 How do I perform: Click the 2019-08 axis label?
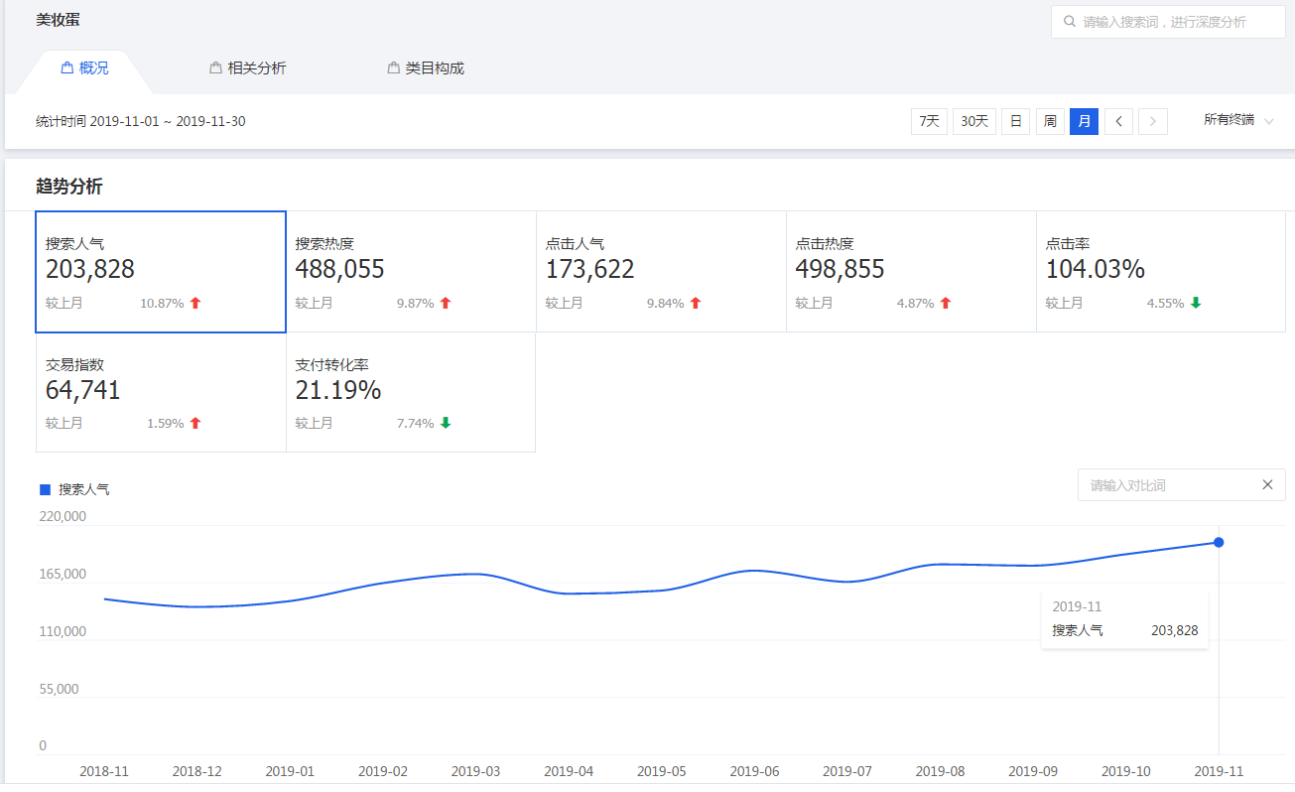coord(940,770)
